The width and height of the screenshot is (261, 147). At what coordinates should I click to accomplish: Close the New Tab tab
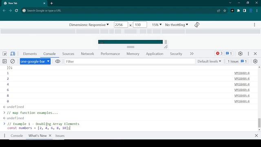(x=44, y=3)
